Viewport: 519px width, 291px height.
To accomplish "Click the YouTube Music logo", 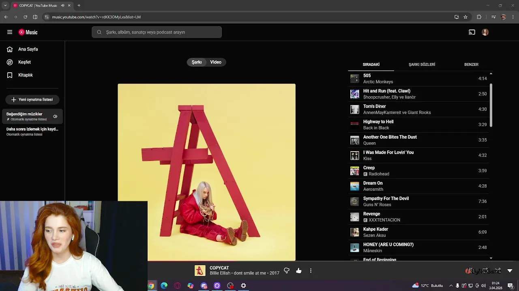I will [28, 32].
